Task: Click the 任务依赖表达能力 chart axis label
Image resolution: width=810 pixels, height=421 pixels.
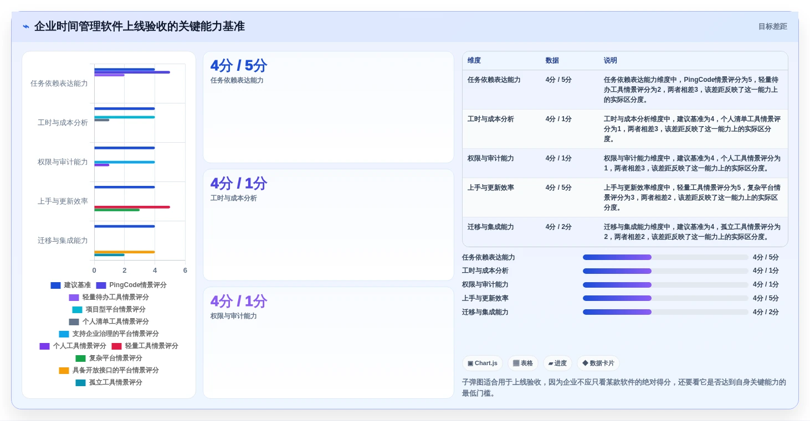Action: [59, 84]
